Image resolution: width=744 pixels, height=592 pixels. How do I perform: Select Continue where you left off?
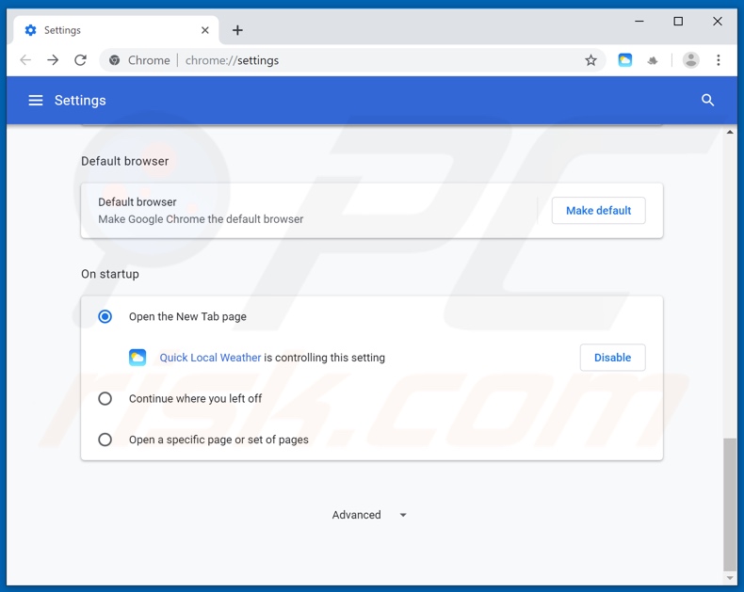coord(105,399)
